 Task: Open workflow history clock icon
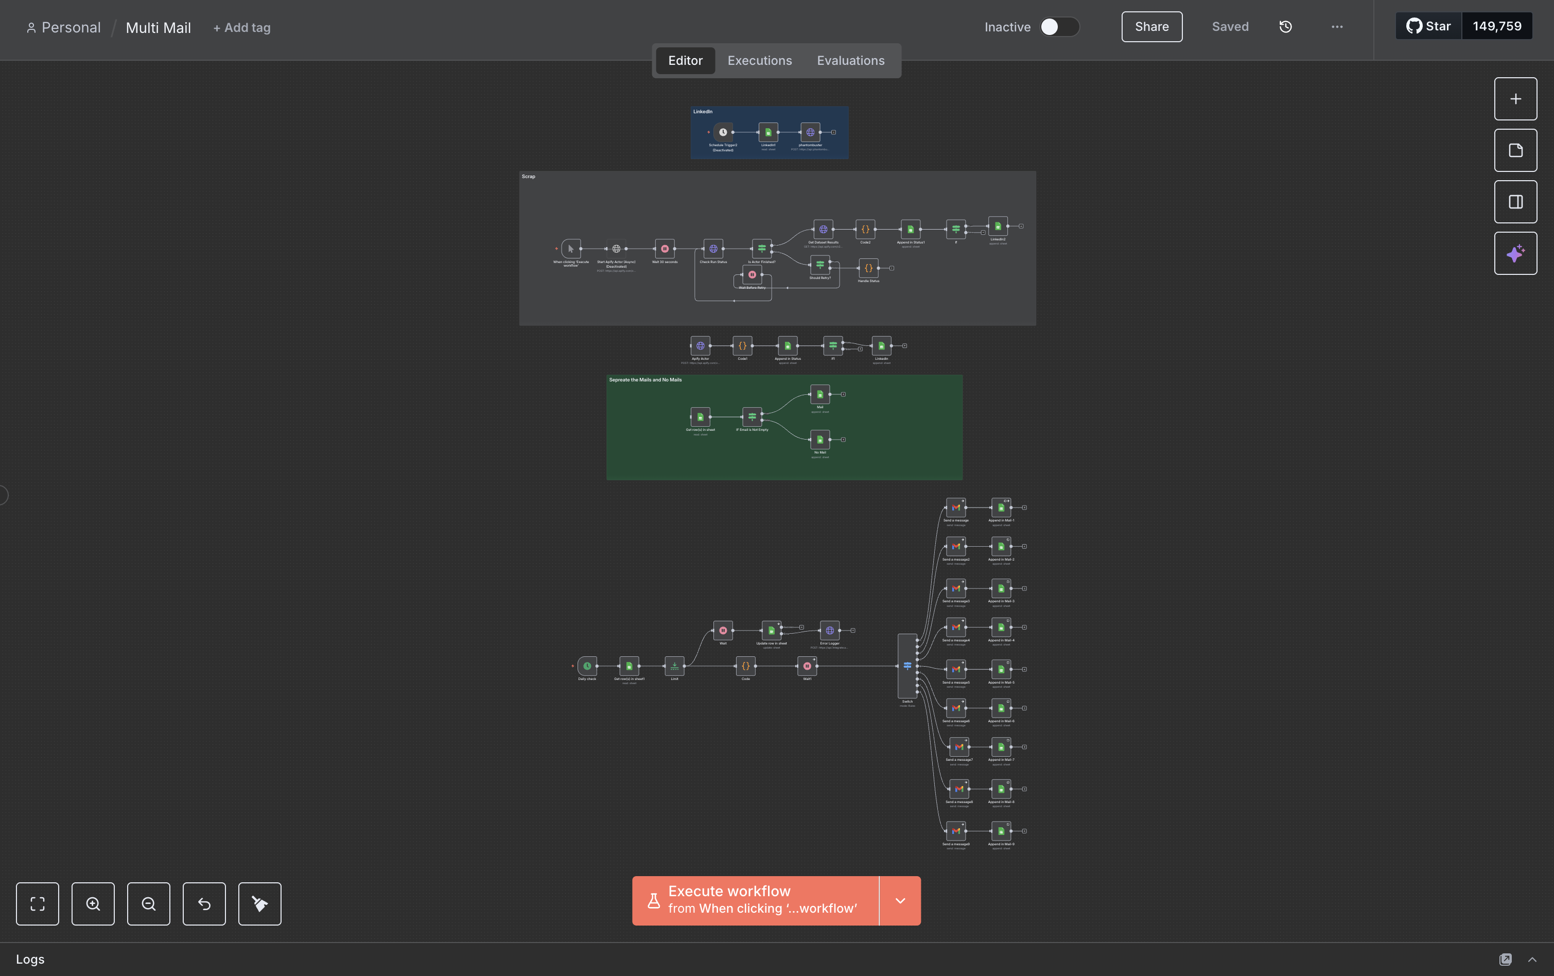tap(1285, 26)
